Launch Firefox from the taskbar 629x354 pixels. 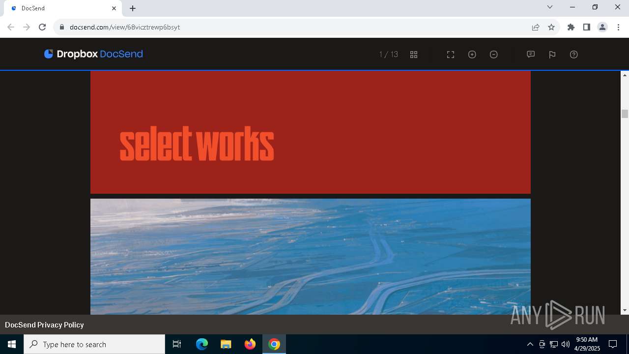click(x=250, y=344)
